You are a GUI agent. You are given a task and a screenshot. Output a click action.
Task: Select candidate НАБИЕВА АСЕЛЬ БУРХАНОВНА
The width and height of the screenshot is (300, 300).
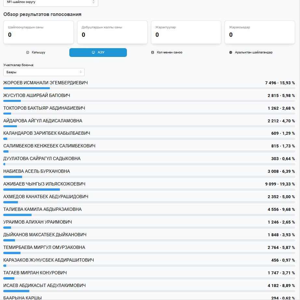36,171
